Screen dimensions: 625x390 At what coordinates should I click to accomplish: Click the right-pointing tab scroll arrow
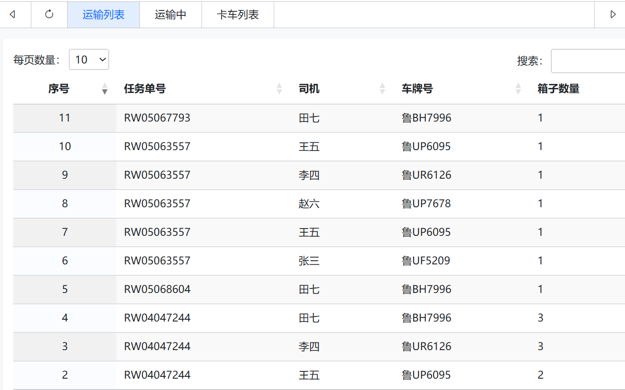pyautogui.click(x=613, y=15)
